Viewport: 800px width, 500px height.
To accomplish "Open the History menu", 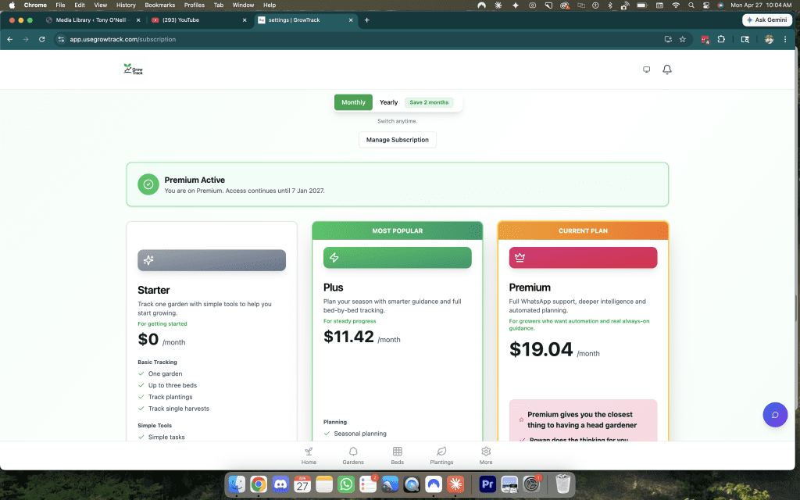I will click(x=126, y=5).
